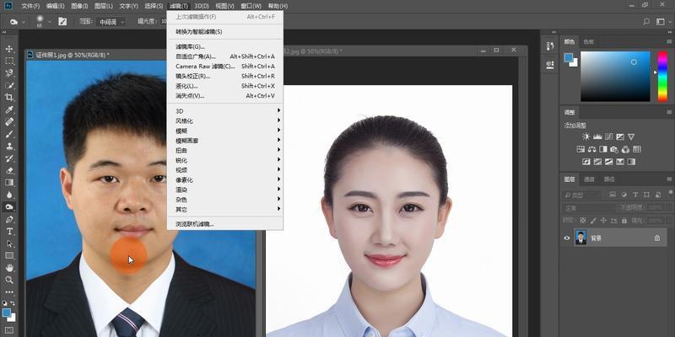Swap foreground and background colors
This screenshot has height=337, width=675.
(x=12, y=303)
